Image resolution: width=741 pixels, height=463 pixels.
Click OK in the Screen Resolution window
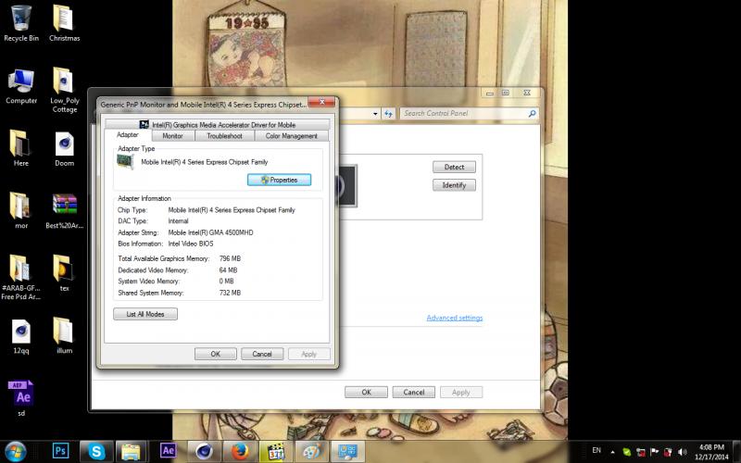pos(366,392)
